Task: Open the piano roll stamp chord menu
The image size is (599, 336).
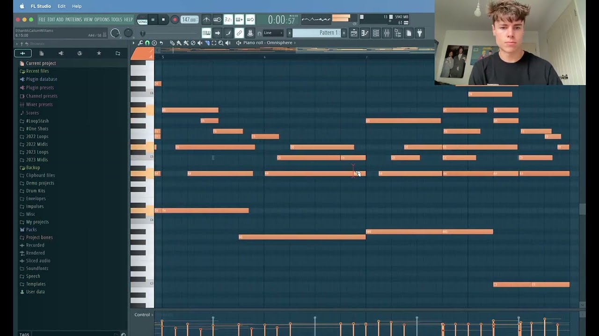Action: [x=154, y=43]
